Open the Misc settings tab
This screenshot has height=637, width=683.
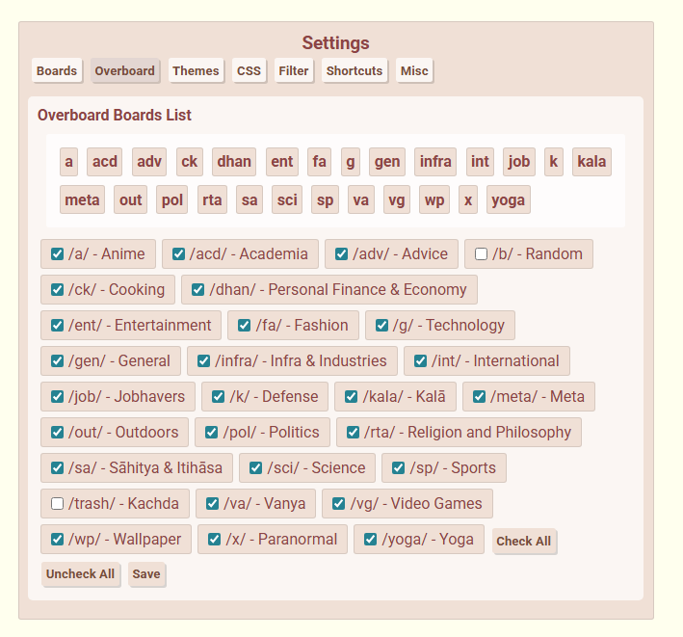coord(414,71)
